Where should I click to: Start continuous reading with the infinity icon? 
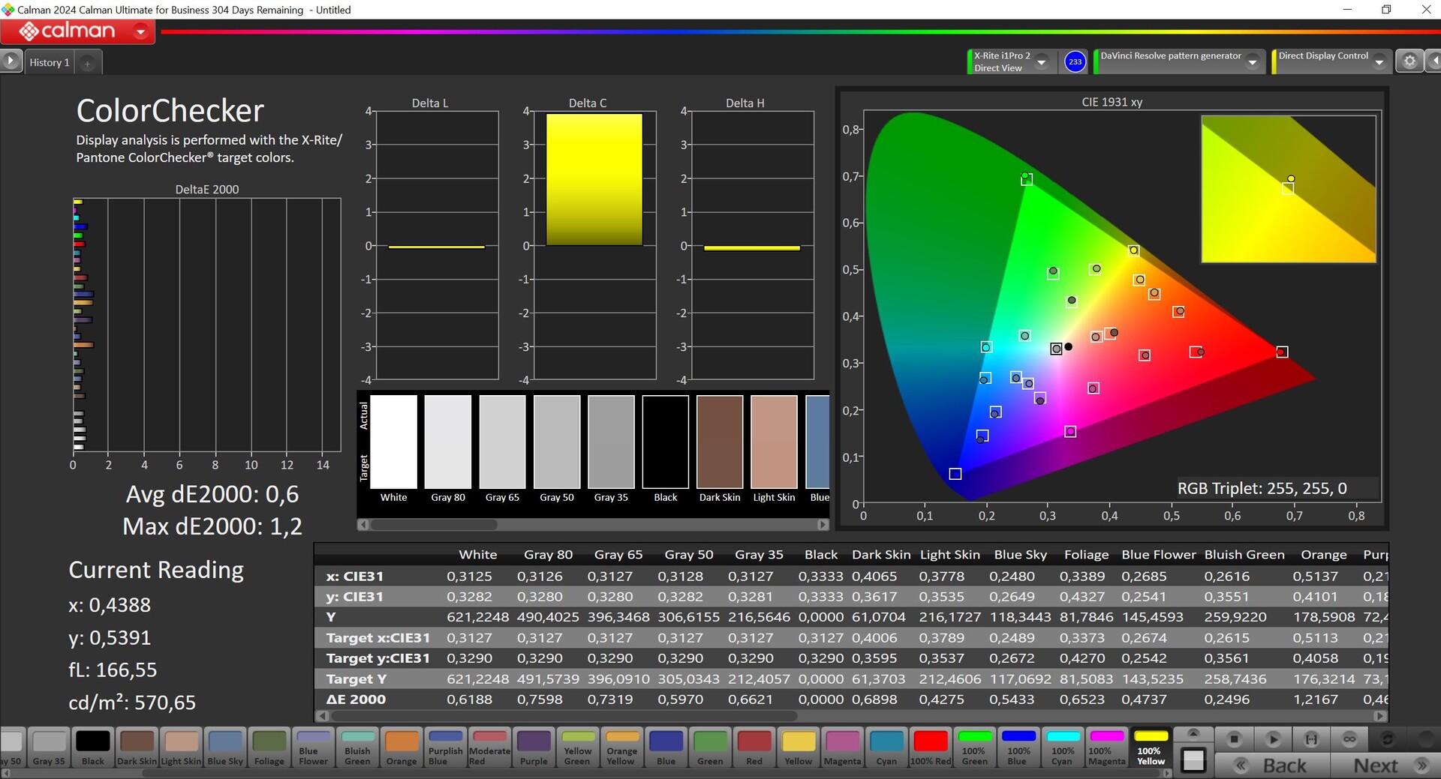[x=1349, y=739]
